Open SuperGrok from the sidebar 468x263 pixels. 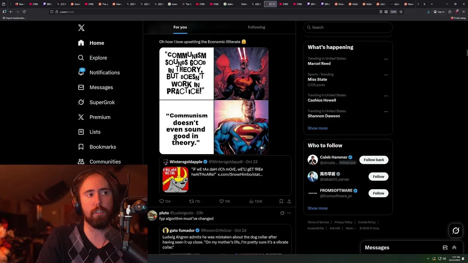tap(97, 102)
